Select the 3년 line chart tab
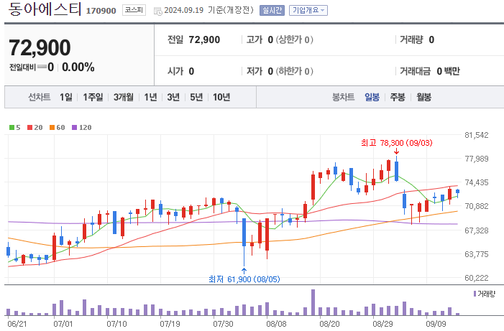The width and height of the screenshot is (504, 331). 173,97
